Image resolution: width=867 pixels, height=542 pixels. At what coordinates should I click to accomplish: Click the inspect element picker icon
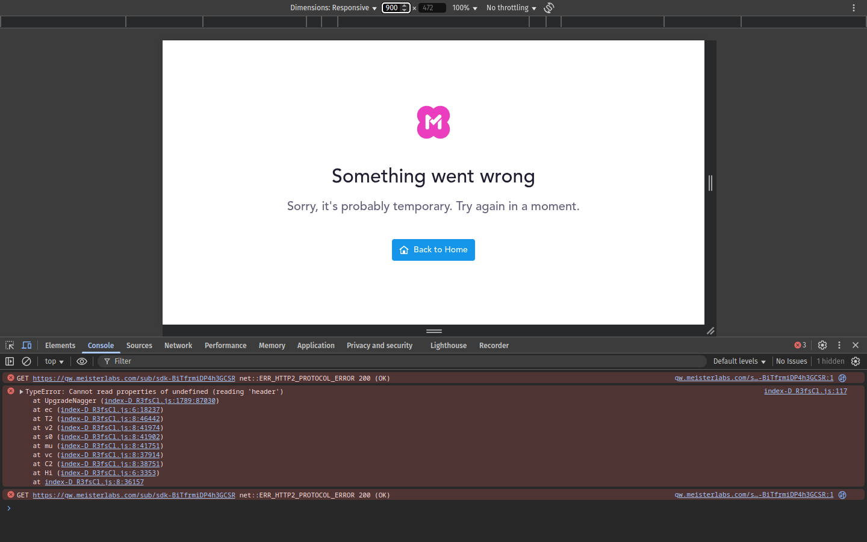[10, 345]
